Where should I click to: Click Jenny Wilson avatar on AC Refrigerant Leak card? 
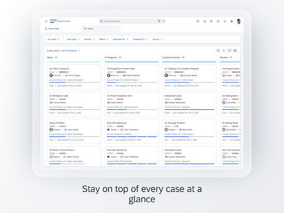(51, 103)
